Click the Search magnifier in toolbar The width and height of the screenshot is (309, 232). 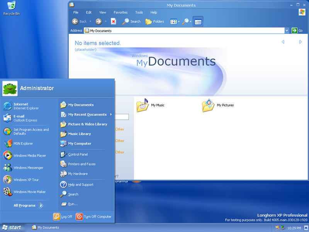coord(131,22)
